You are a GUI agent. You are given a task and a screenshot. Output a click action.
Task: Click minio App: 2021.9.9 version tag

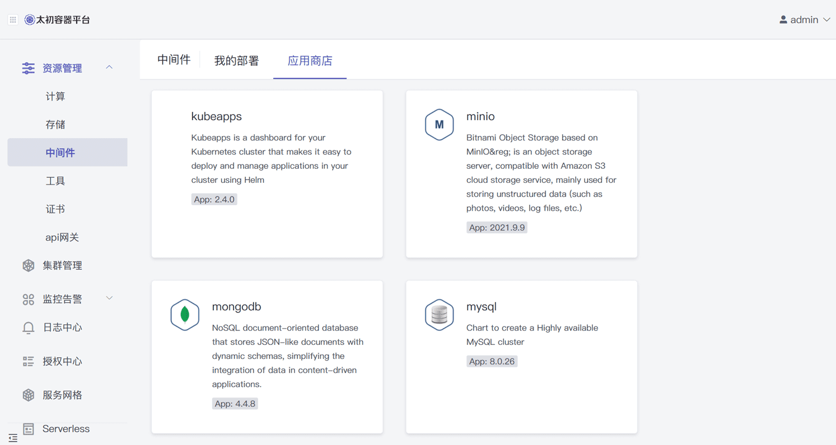[x=497, y=228]
